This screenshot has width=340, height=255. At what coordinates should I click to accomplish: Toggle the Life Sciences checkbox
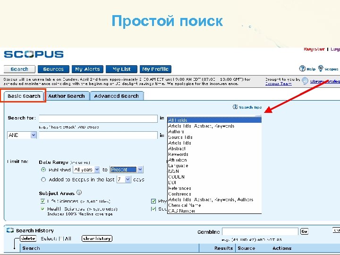pyautogui.click(x=42, y=201)
